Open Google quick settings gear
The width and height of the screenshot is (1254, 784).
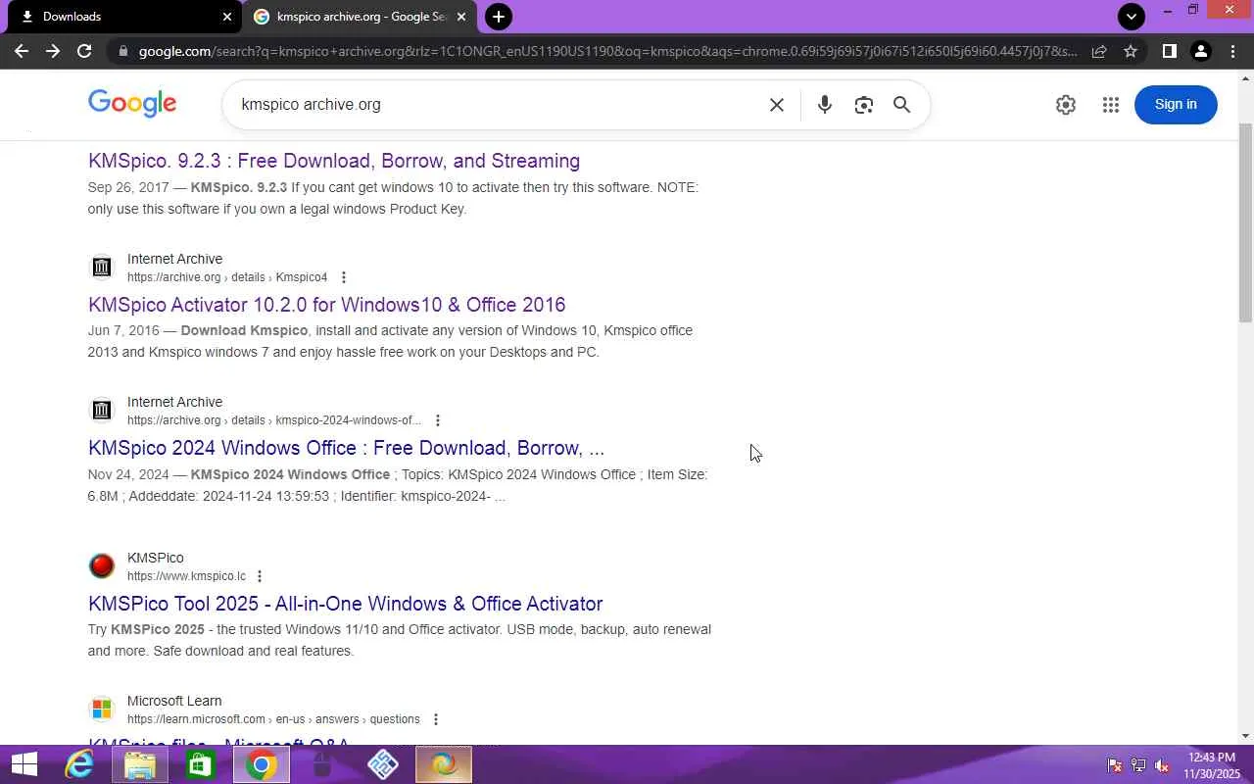click(1066, 105)
